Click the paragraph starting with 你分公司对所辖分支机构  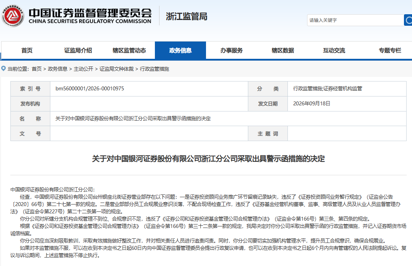[x=196, y=219]
